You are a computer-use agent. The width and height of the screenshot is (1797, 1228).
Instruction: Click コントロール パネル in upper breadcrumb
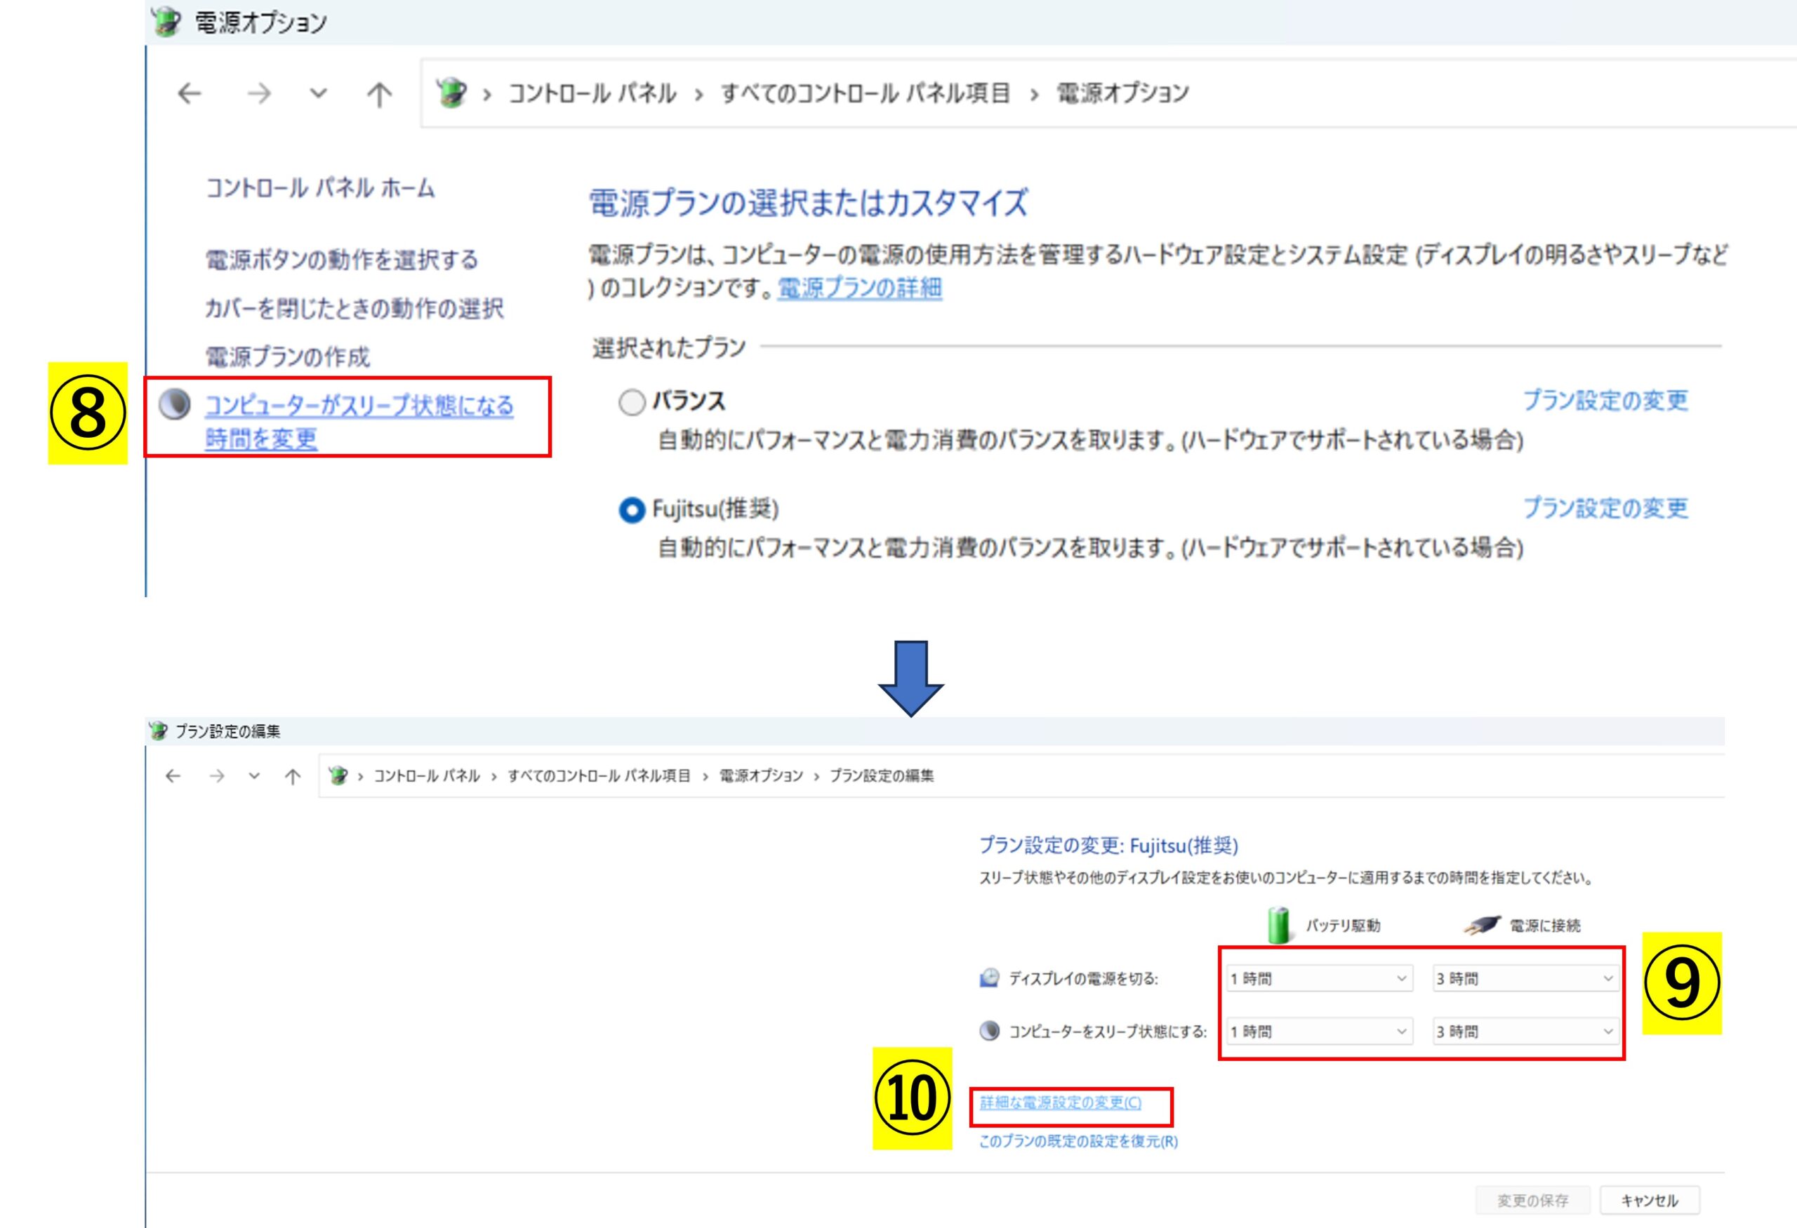592,93
